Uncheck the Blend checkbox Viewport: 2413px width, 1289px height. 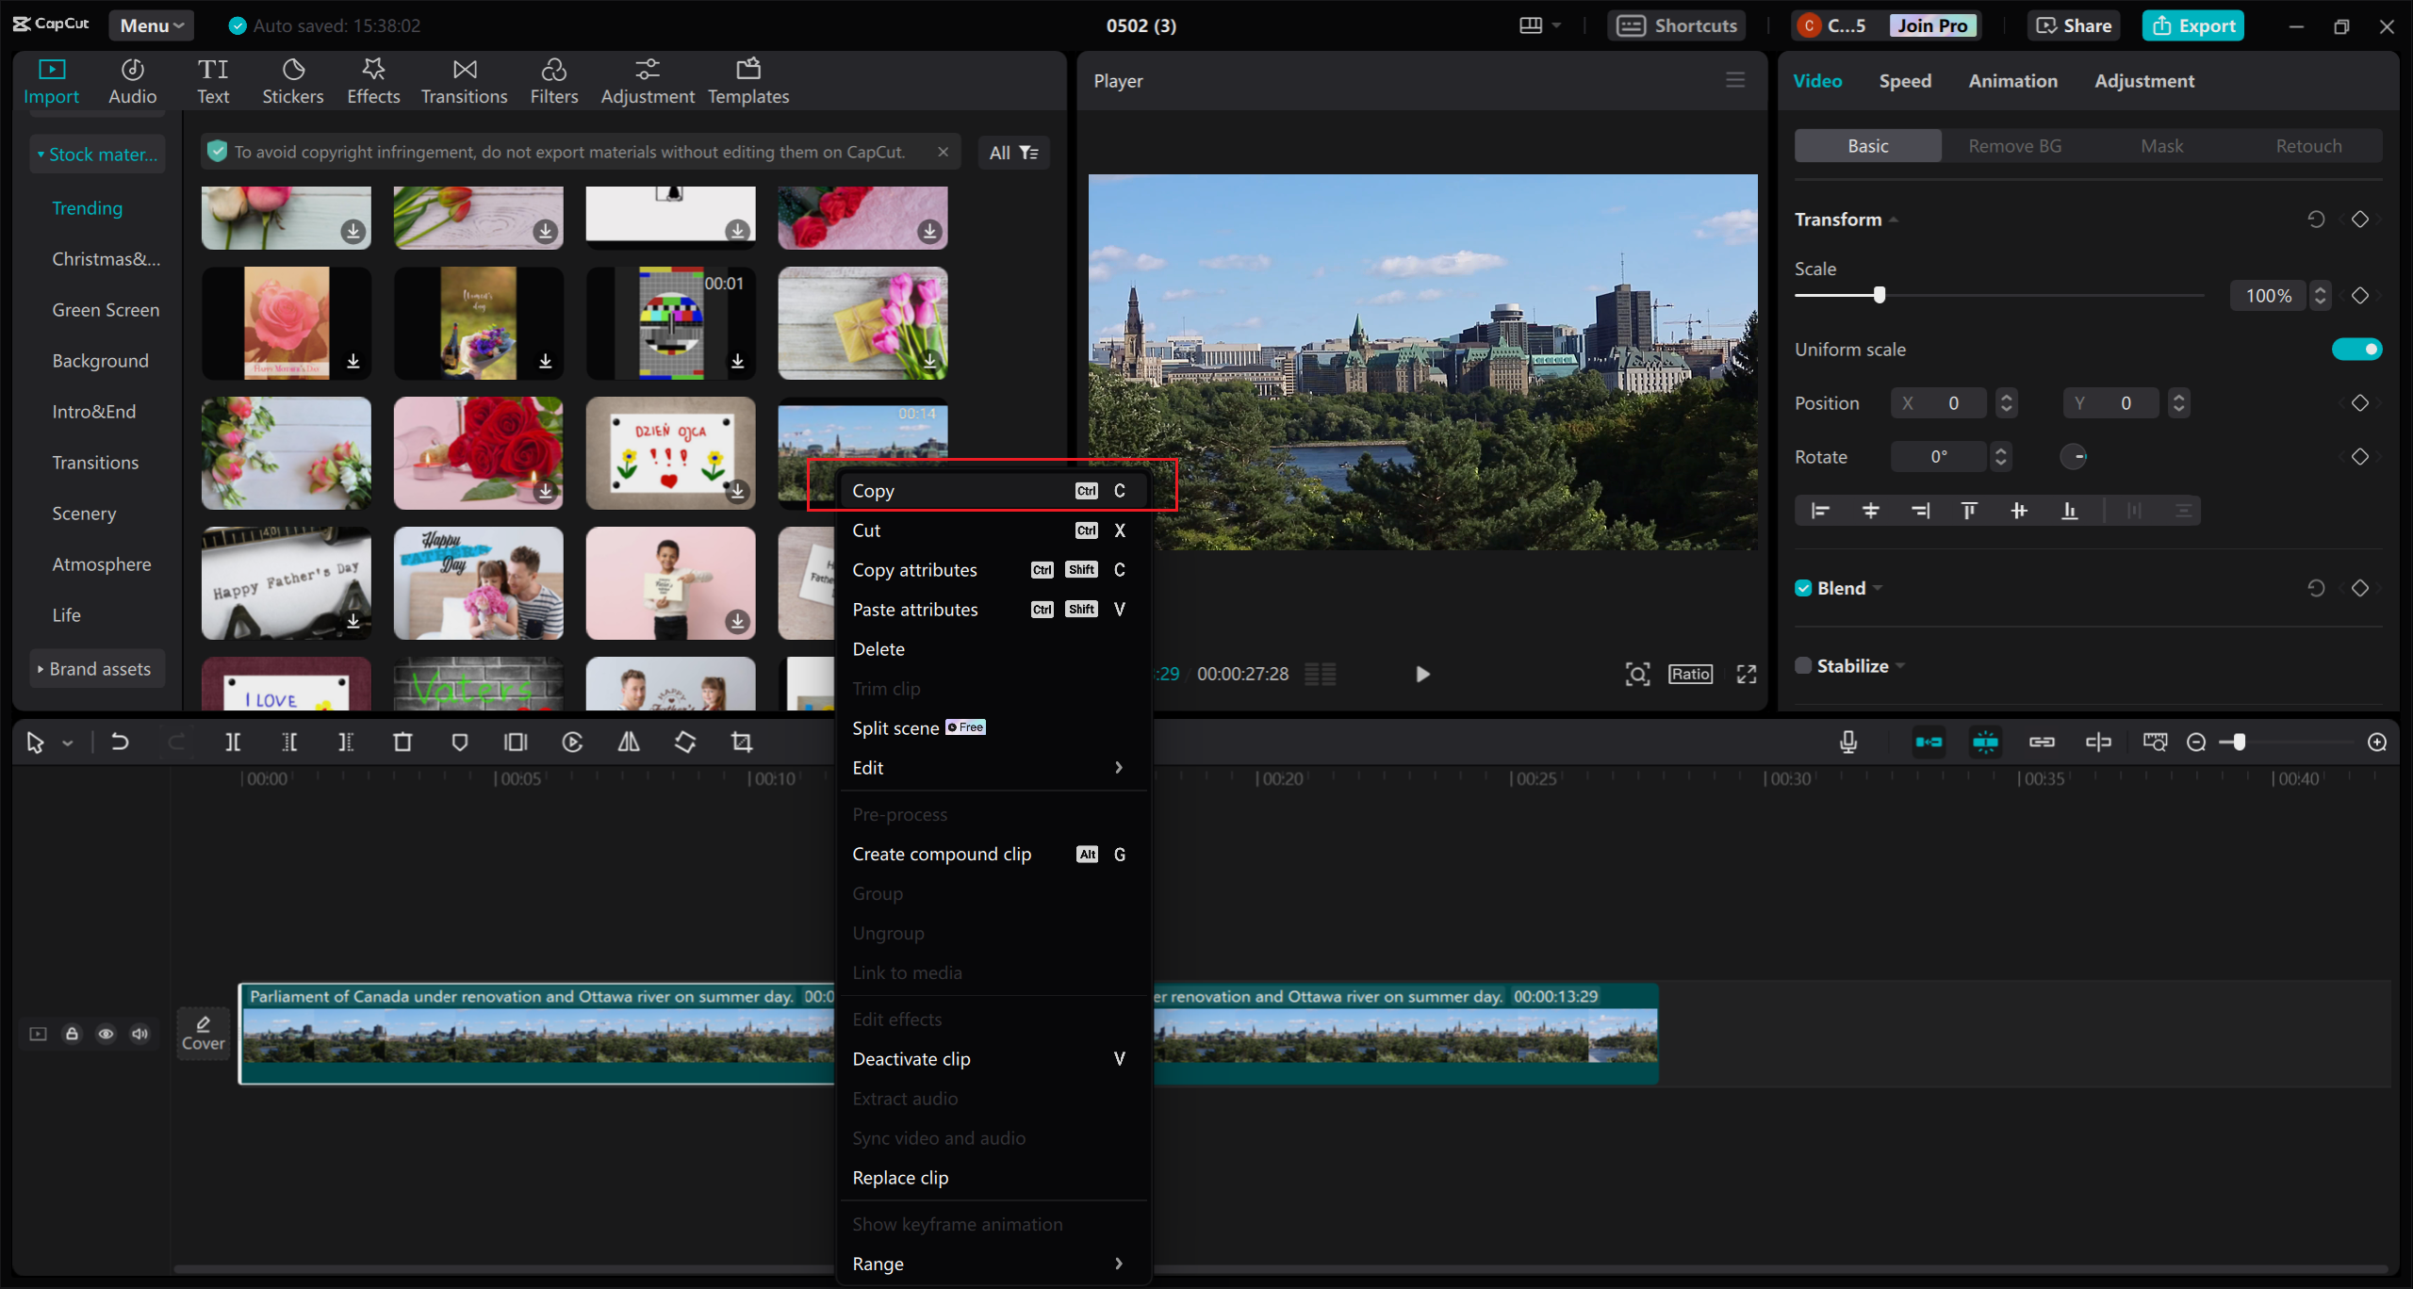click(1802, 587)
